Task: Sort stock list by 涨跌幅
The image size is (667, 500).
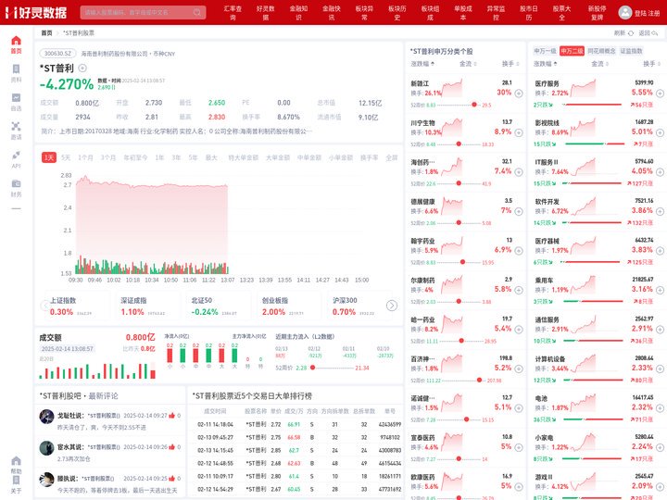Action: [422, 64]
